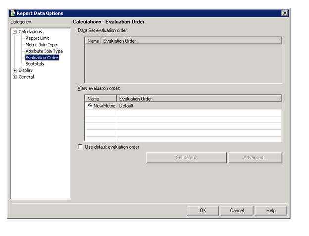Click the Advanced... button
This screenshot has height=236, width=309.
click(x=255, y=158)
